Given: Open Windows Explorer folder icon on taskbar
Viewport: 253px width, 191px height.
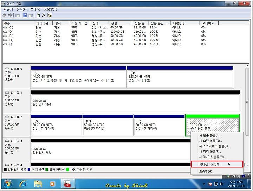Looking at the screenshot, I should click(x=38, y=184).
